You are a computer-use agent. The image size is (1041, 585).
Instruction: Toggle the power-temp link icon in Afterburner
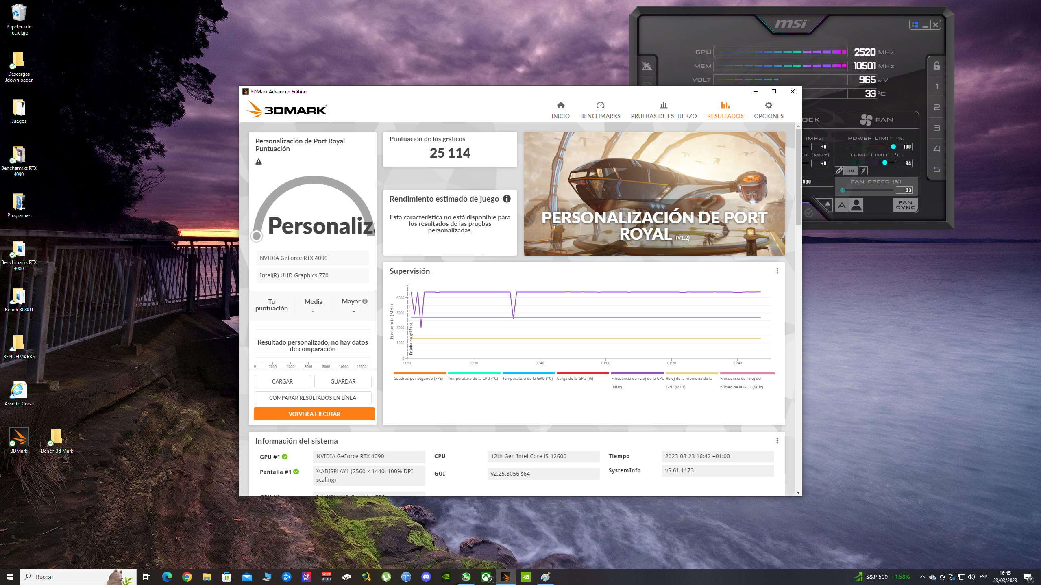tap(839, 171)
